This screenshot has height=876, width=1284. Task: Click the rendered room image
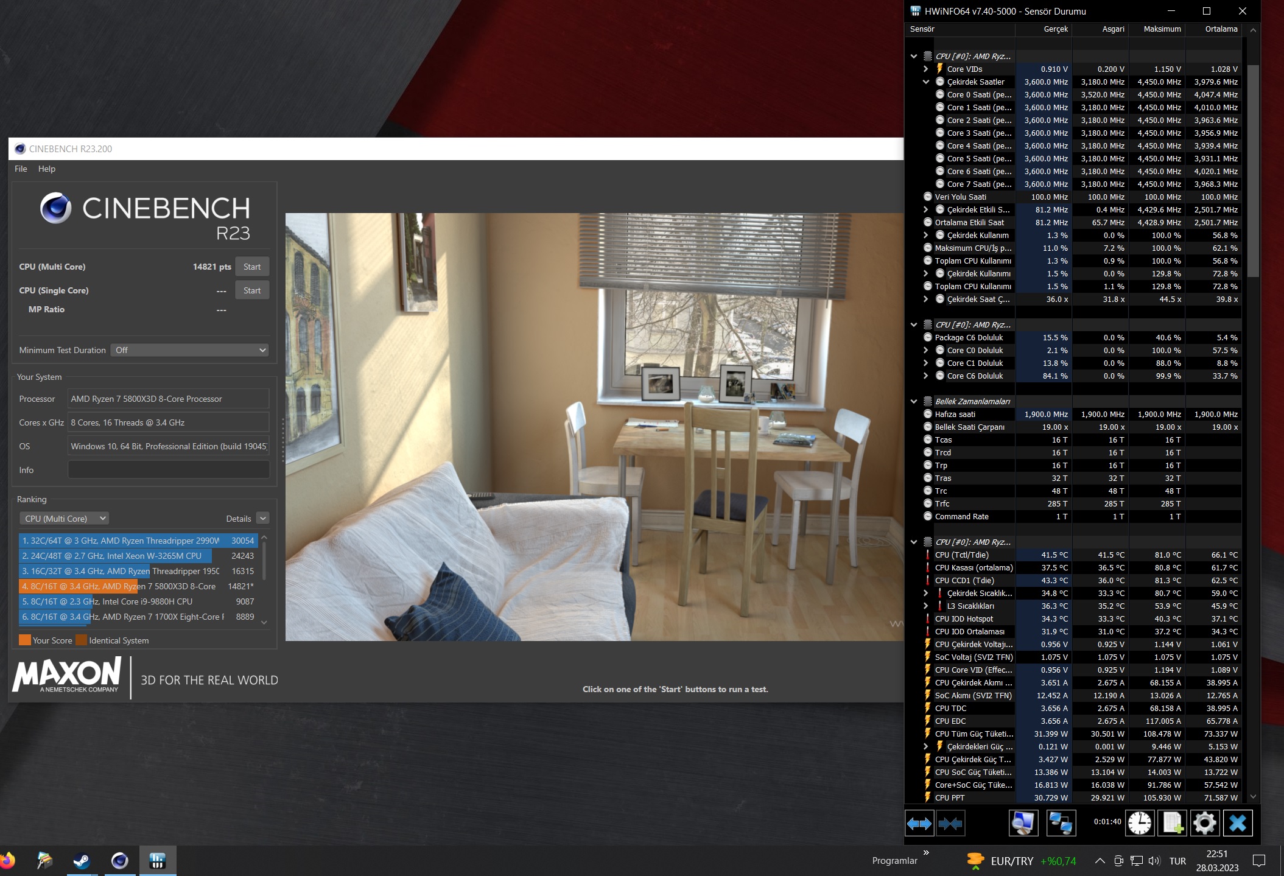pyautogui.click(x=594, y=426)
